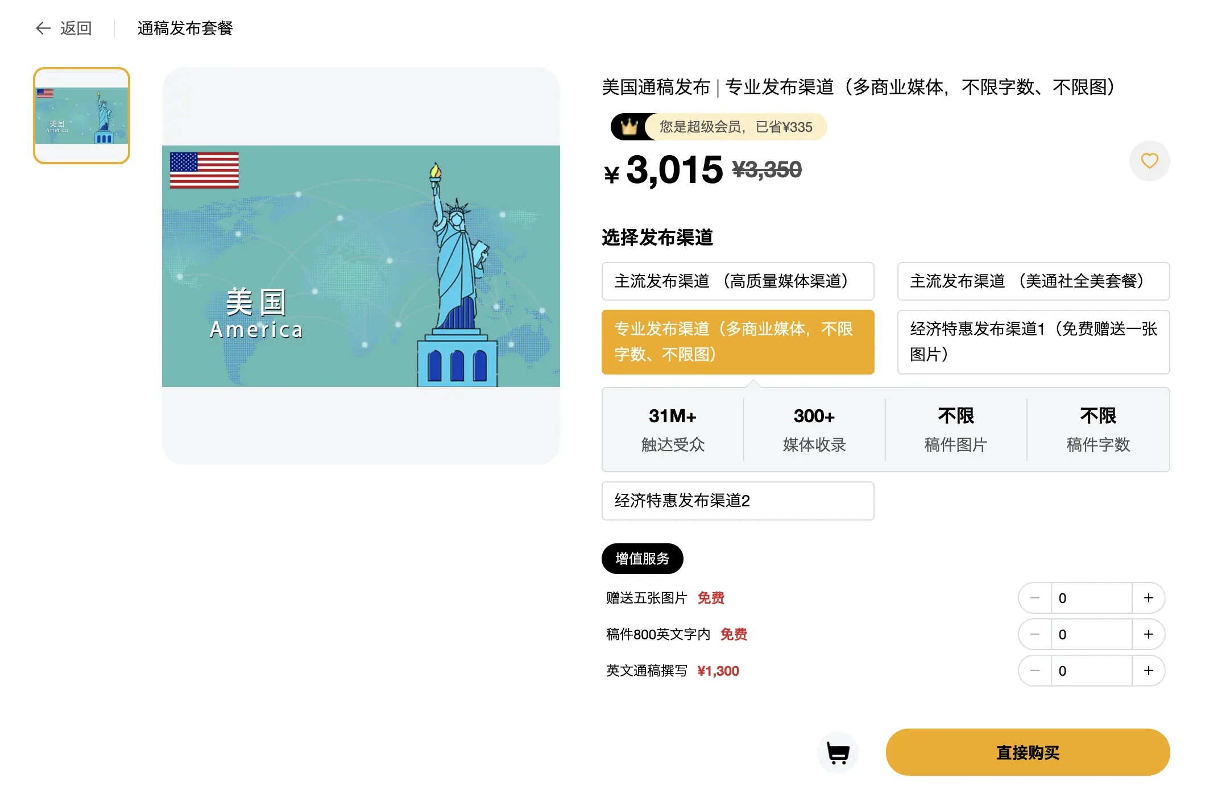Viewport: 1226px width, 807px height.
Task: Click the 赠送五张图片 service label
Action: coord(647,598)
